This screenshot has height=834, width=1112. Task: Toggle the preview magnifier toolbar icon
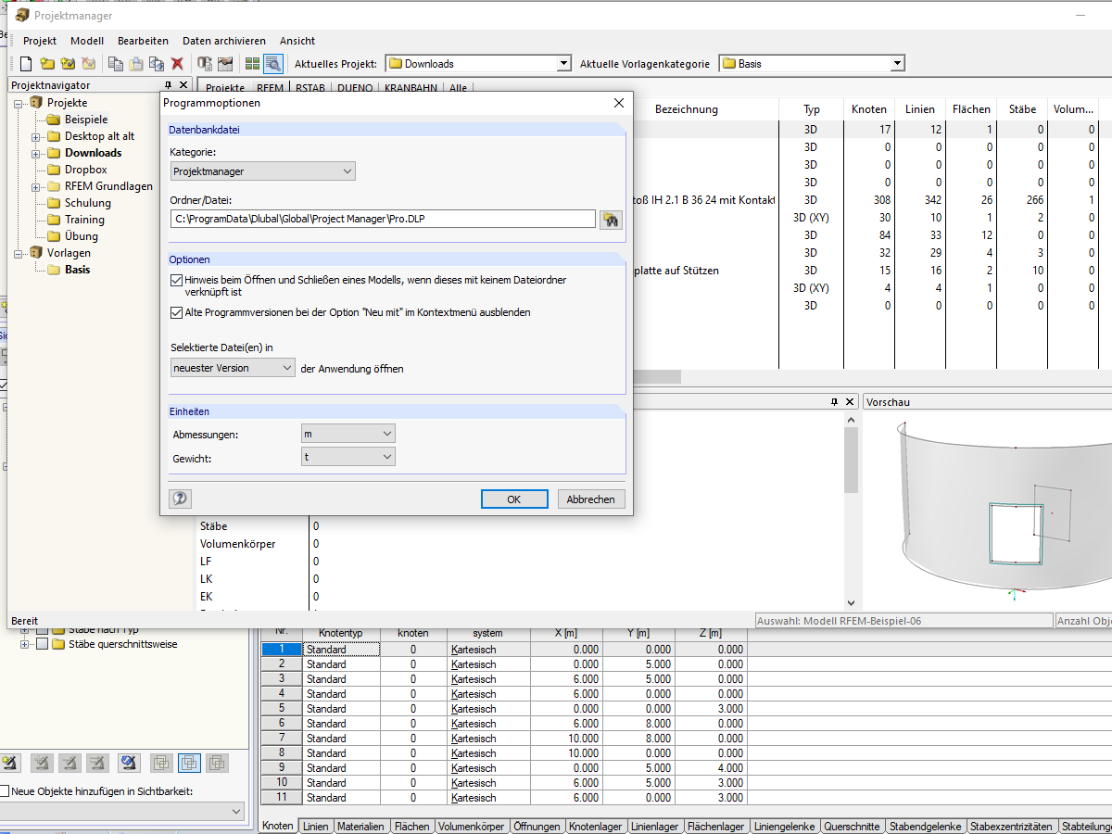pyautogui.click(x=272, y=64)
